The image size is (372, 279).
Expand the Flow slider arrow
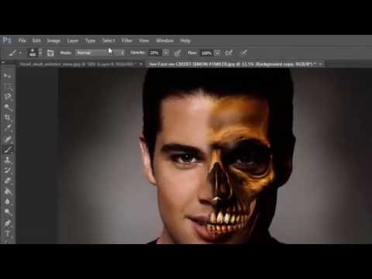click(x=218, y=53)
